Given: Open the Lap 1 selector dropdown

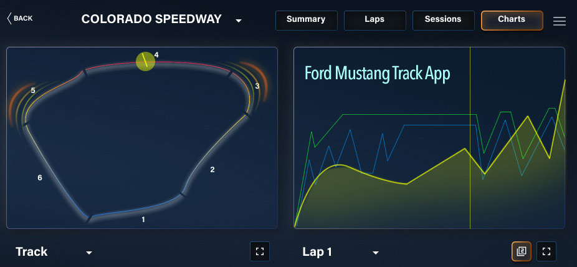Looking at the screenshot, I should [x=375, y=253].
